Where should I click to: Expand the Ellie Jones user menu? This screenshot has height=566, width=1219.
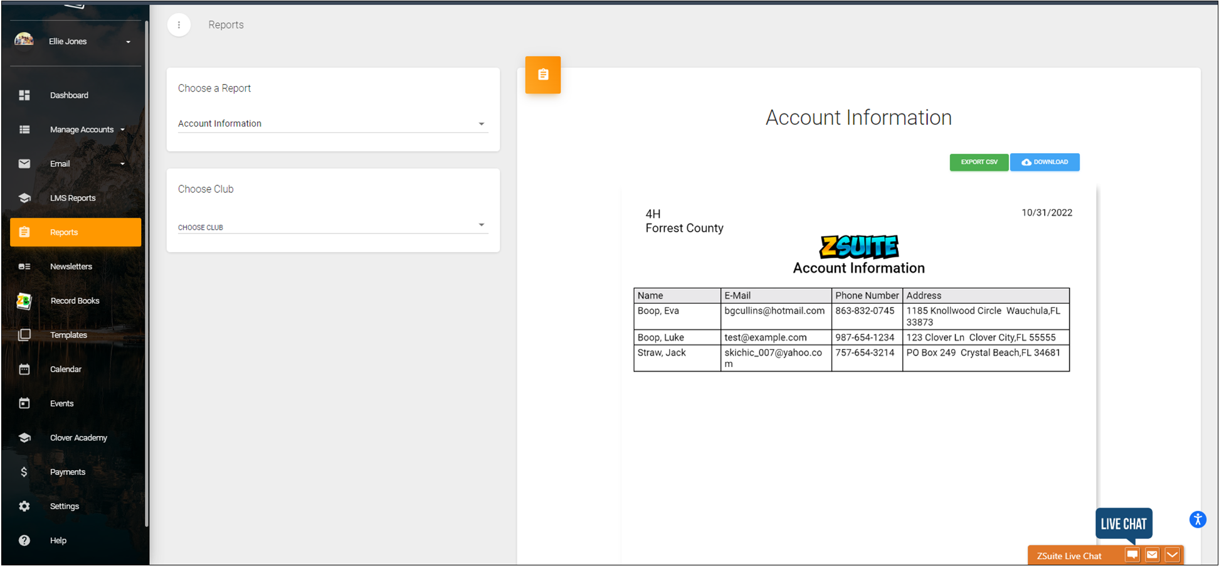pyautogui.click(x=128, y=42)
